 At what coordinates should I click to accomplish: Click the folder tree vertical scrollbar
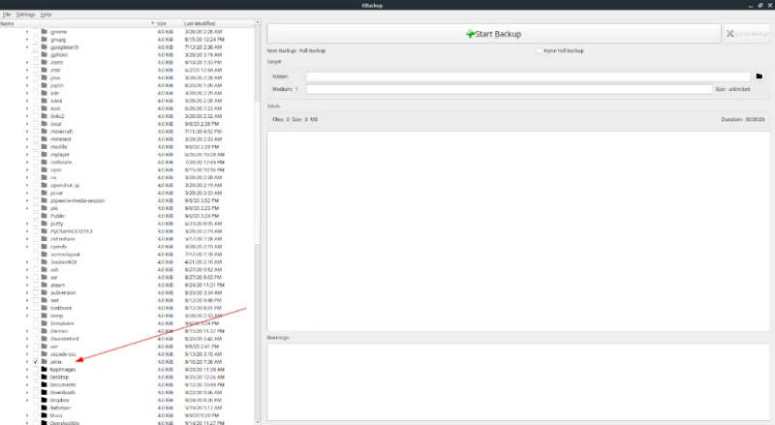pos(257,173)
